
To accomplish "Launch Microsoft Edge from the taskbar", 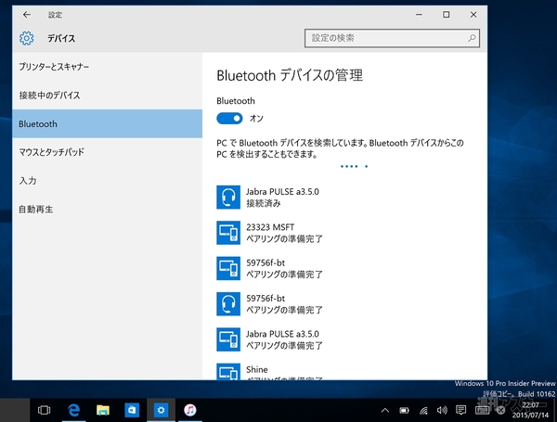I will click(73, 410).
